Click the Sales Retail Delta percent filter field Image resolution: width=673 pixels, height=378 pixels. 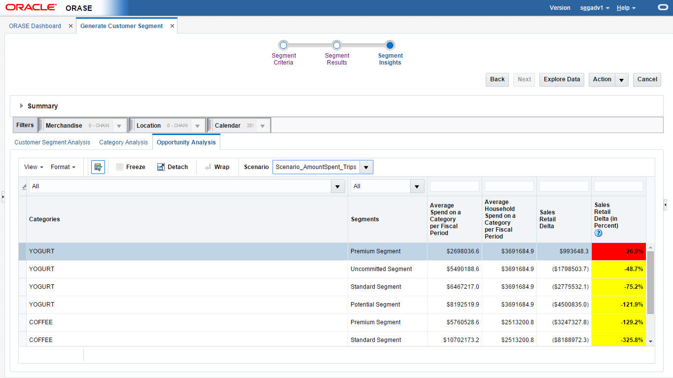coord(619,186)
